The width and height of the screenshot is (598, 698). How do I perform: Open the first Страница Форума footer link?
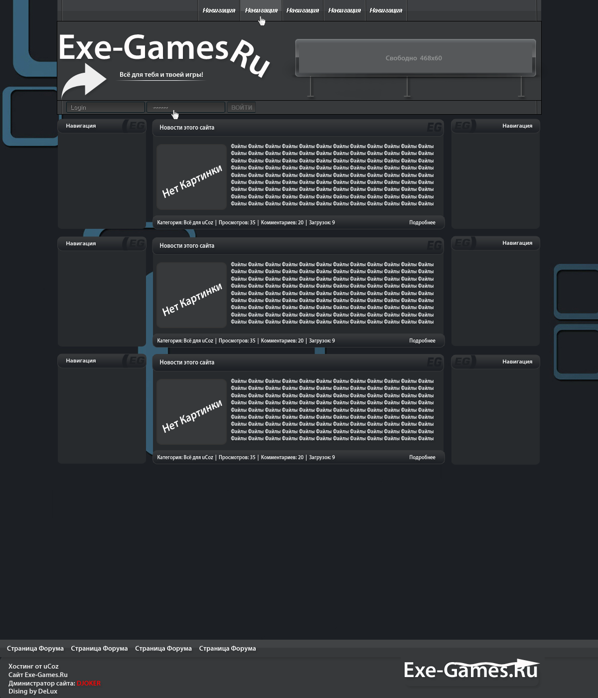pos(35,649)
